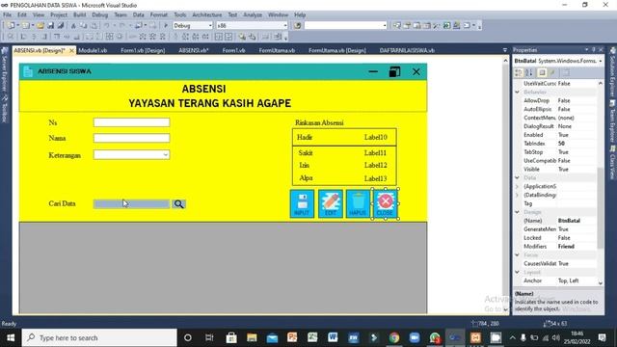Open the Debug menu
The image size is (617, 347).
(x=100, y=15)
